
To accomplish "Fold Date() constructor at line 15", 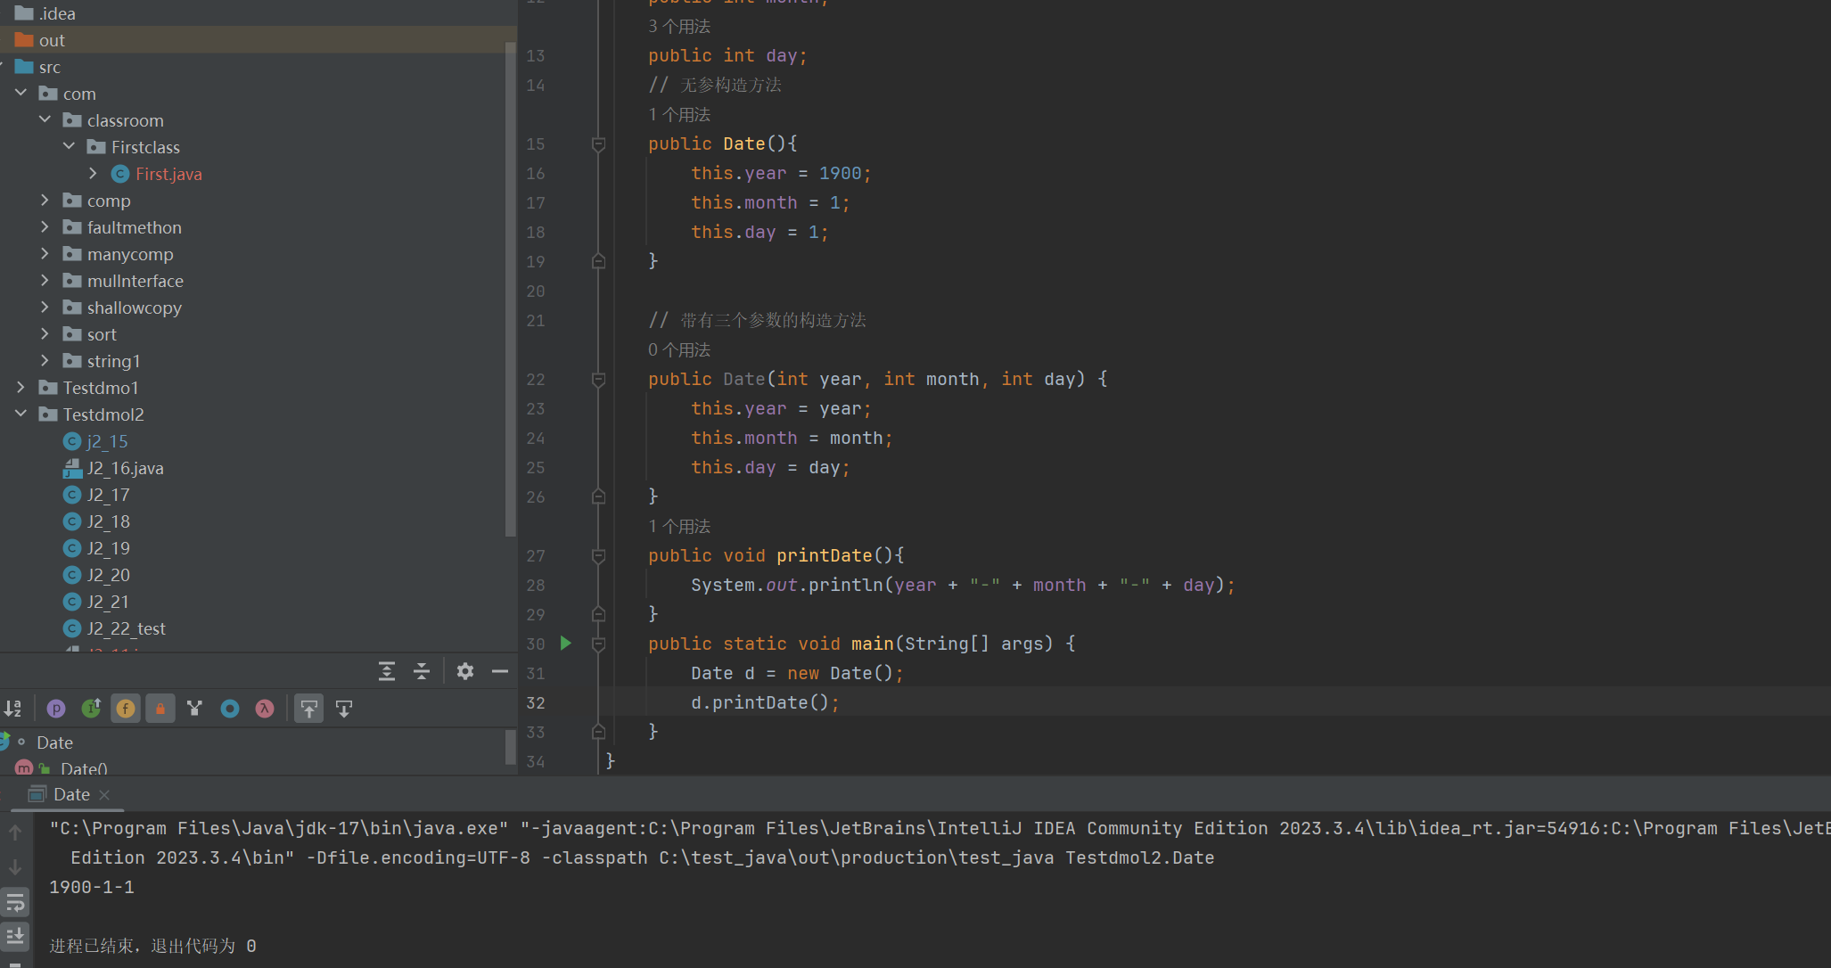I will (x=599, y=144).
